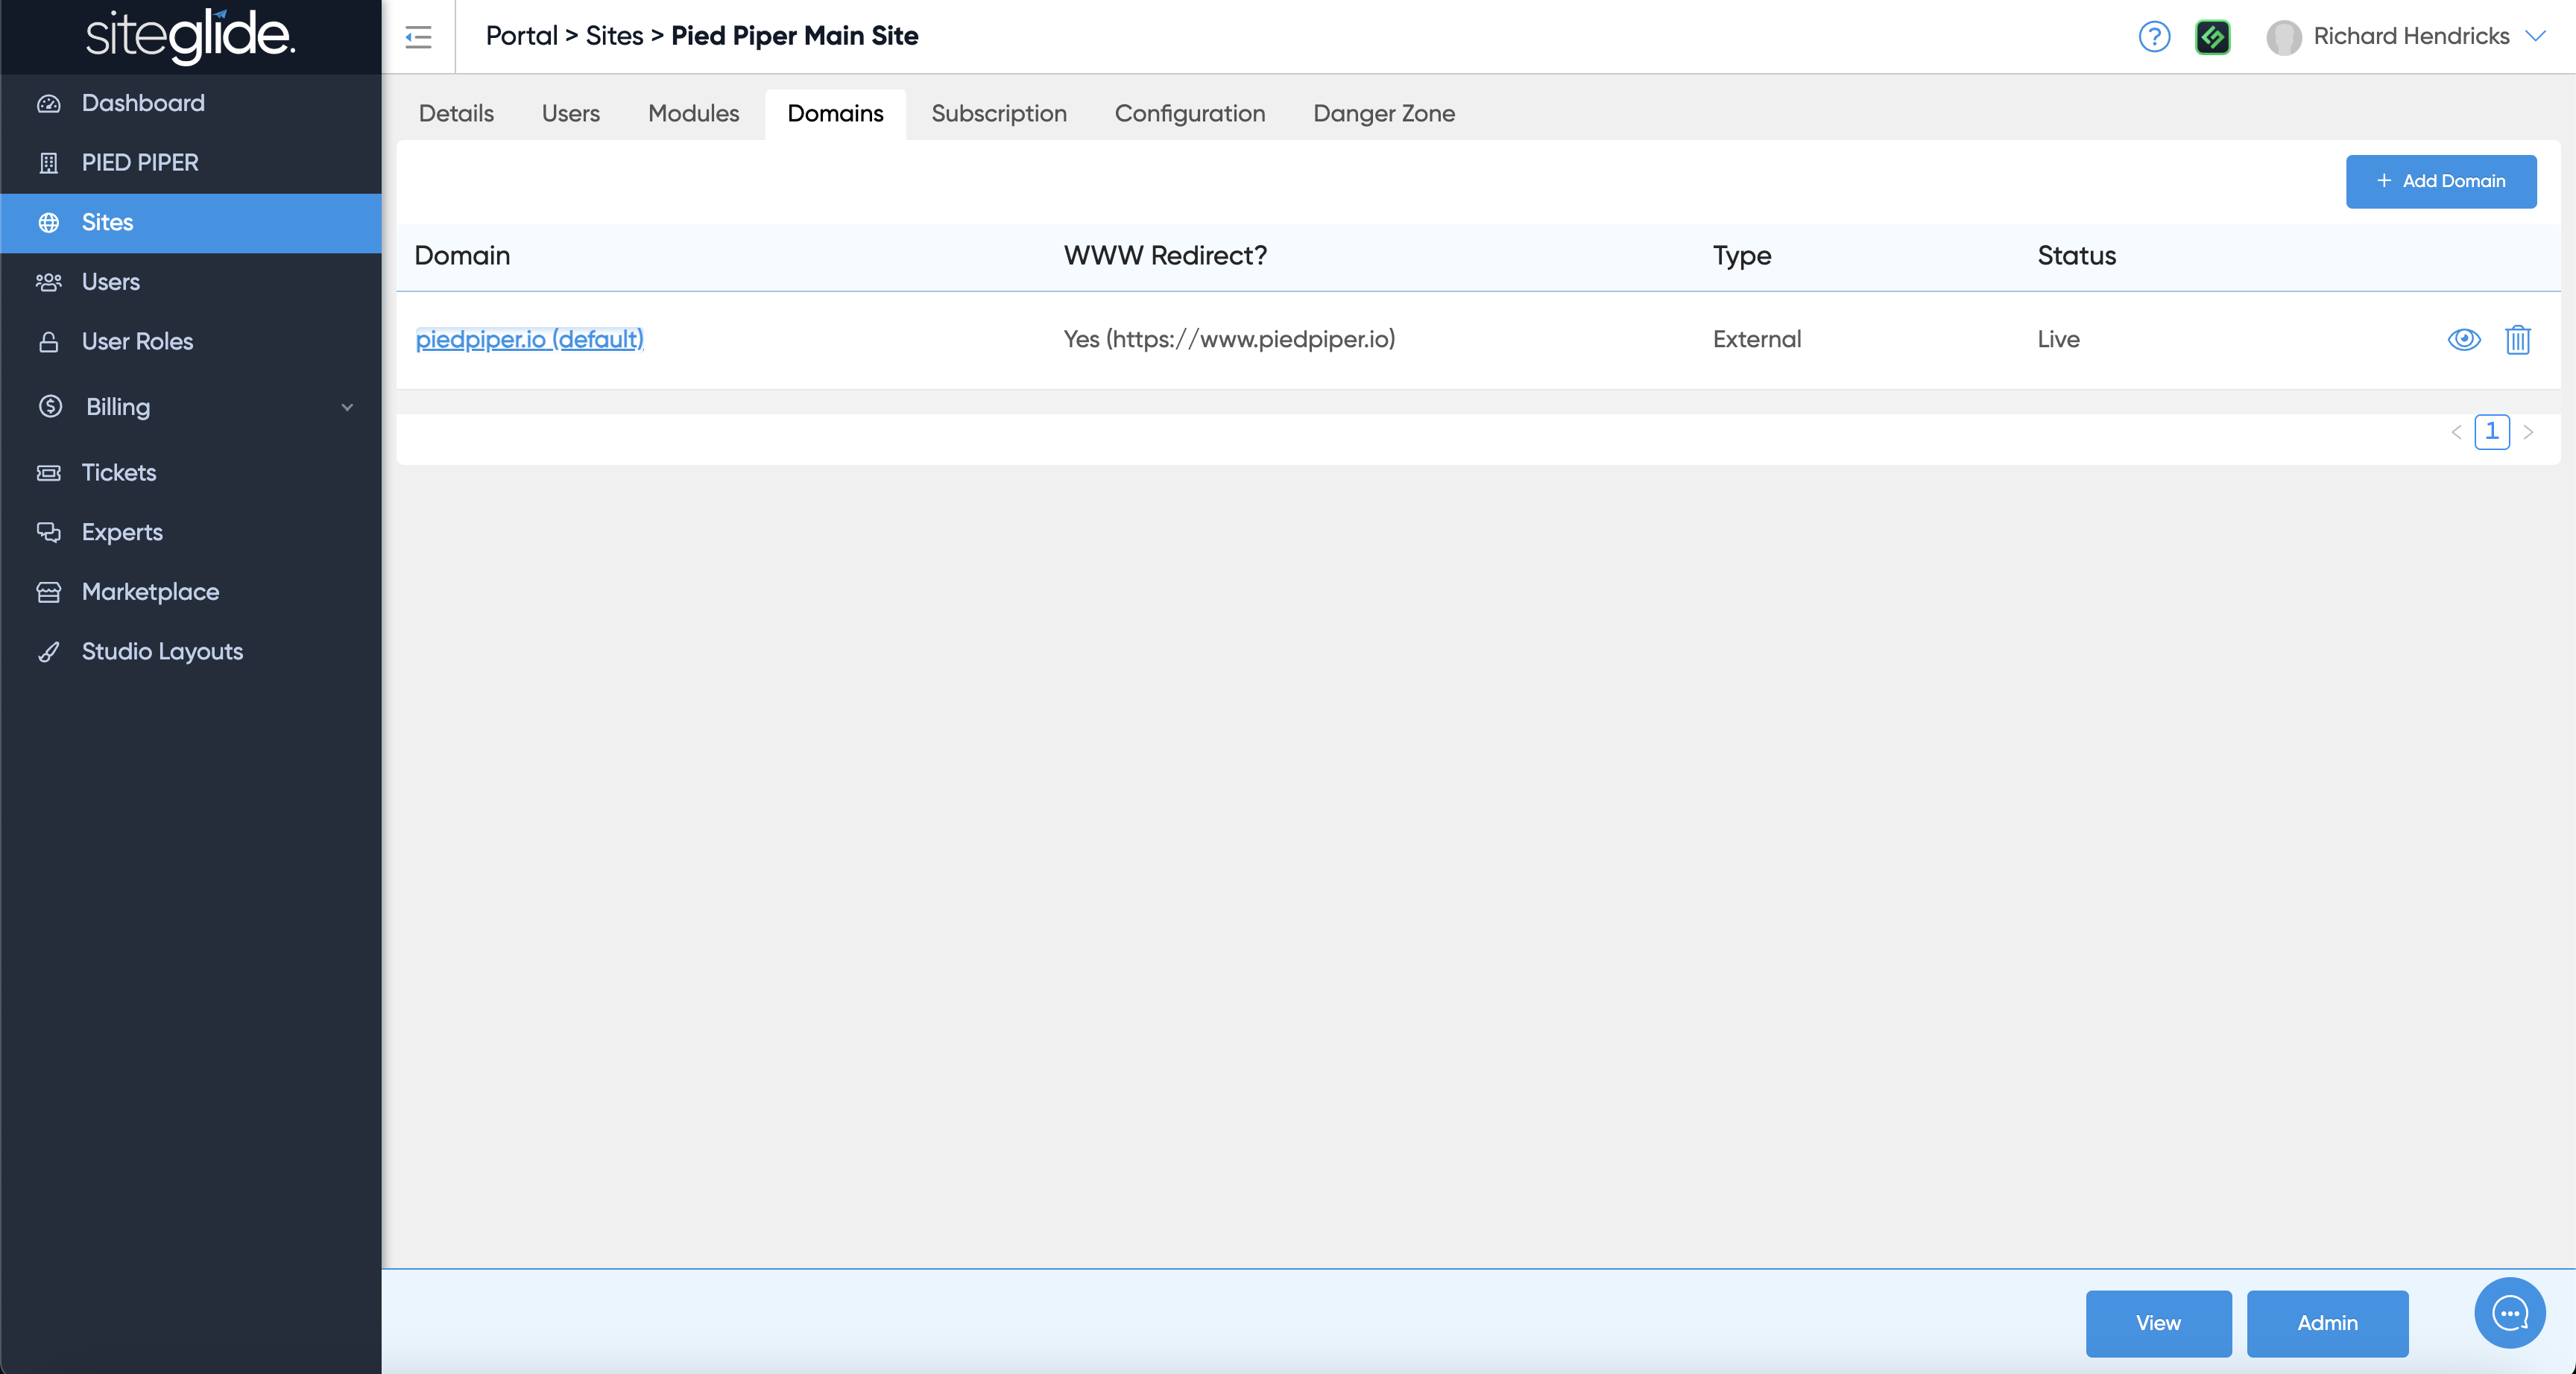Open Marketplace in the sidebar
This screenshot has width=2576, height=1374.
(x=150, y=591)
